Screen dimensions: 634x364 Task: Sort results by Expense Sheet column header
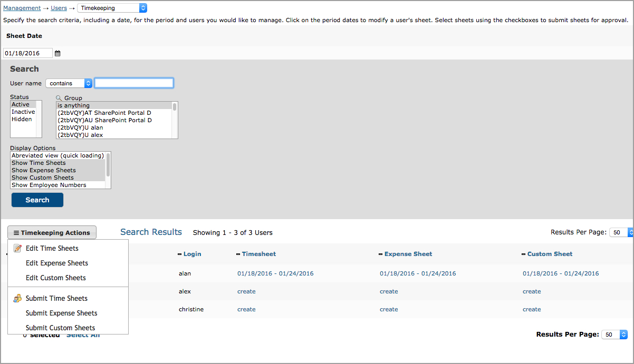[408, 254]
